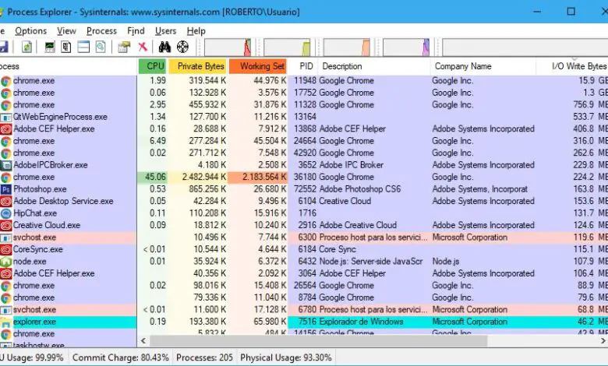Screen dimensions: 608x366
Task: Select the HipChat.exe process name
Action: [x=35, y=213]
